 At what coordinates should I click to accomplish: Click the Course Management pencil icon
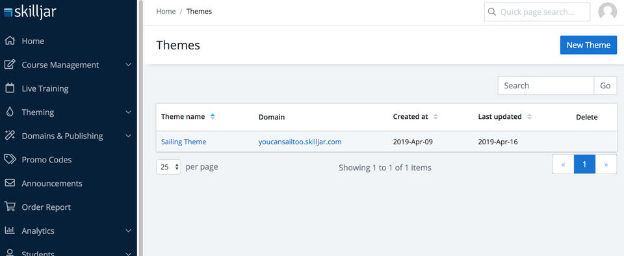click(10, 65)
